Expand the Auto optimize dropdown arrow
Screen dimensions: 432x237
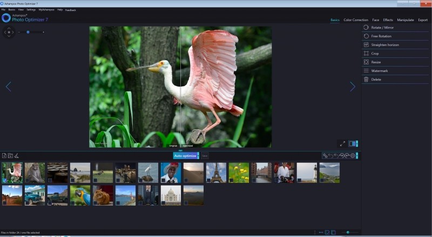tap(198, 156)
